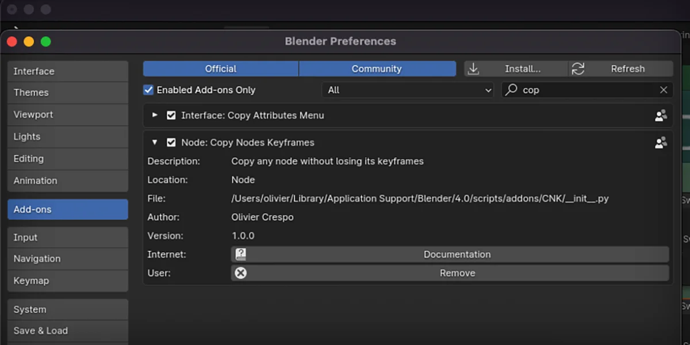Click the X icon on the Remove button
Viewport: 690px width, 345px height.
point(240,273)
